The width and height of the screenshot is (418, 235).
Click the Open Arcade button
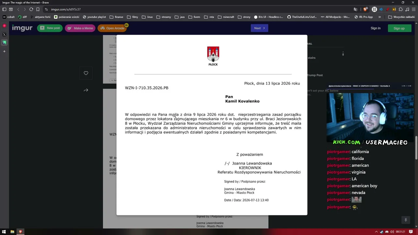click(112, 28)
